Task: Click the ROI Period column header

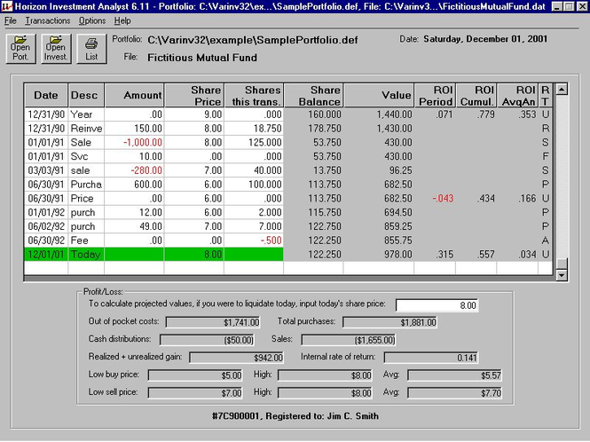Action: click(435, 96)
